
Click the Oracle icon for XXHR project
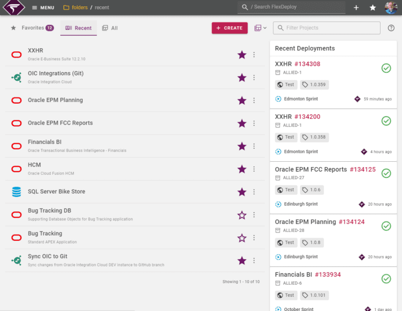[16, 54]
